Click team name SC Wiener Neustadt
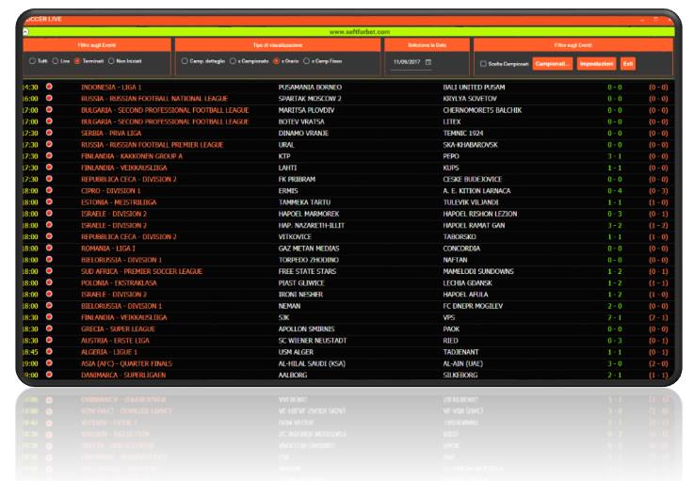 (313, 341)
